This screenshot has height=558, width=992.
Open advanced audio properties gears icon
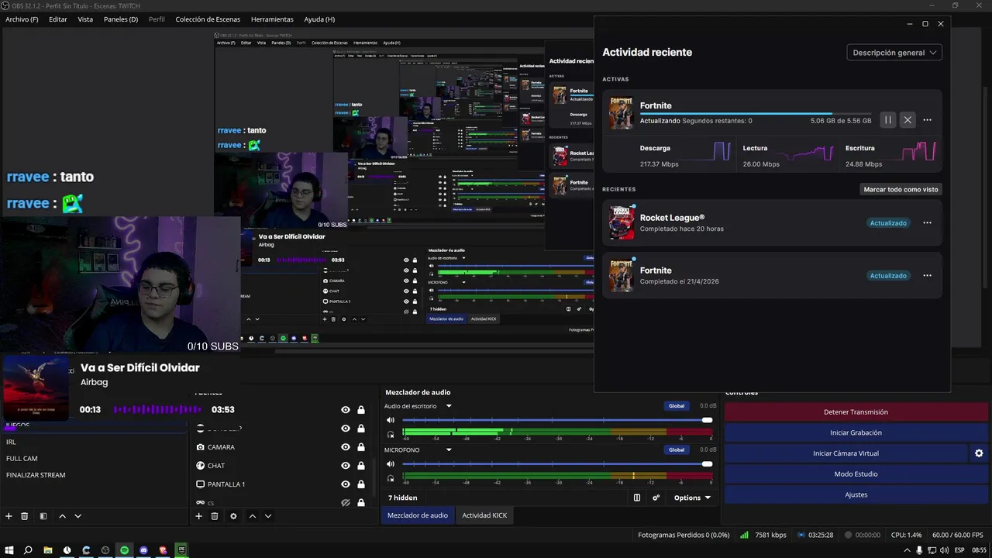point(656,498)
